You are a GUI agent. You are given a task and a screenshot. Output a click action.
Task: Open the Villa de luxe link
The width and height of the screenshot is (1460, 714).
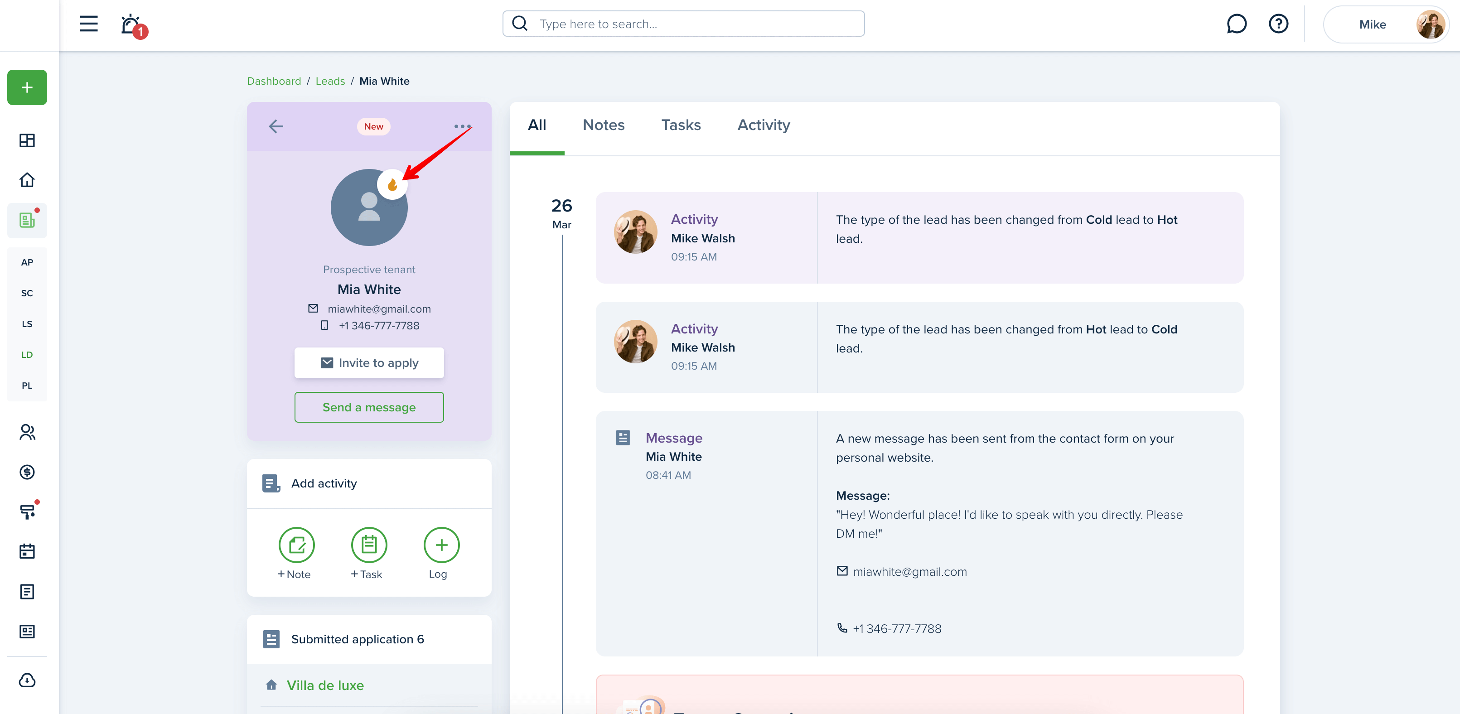click(325, 685)
